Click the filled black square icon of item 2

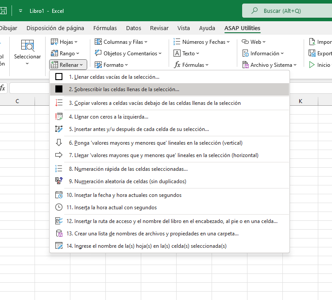pos(59,89)
